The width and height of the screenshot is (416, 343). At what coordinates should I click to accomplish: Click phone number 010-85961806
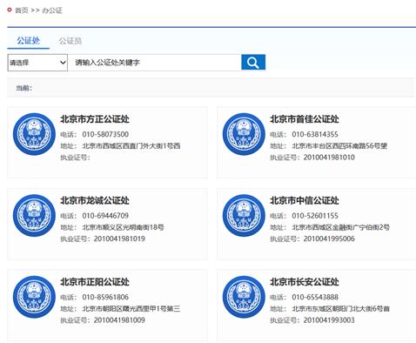tap(105, 297)
